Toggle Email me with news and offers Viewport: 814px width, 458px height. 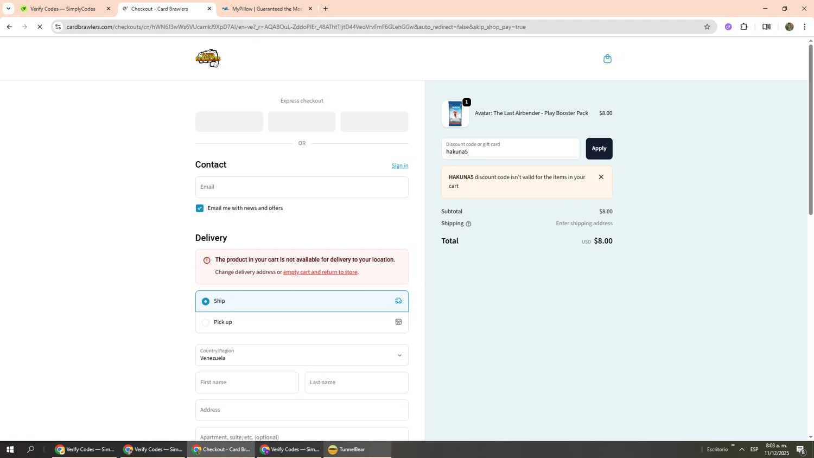[x=200, y=208]
